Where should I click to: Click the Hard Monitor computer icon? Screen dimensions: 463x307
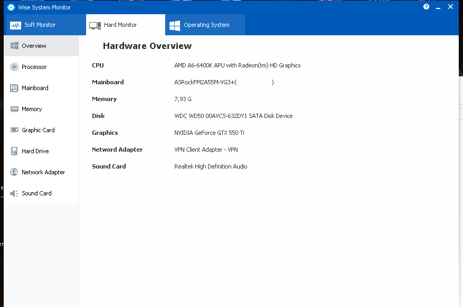pos(95,25)
